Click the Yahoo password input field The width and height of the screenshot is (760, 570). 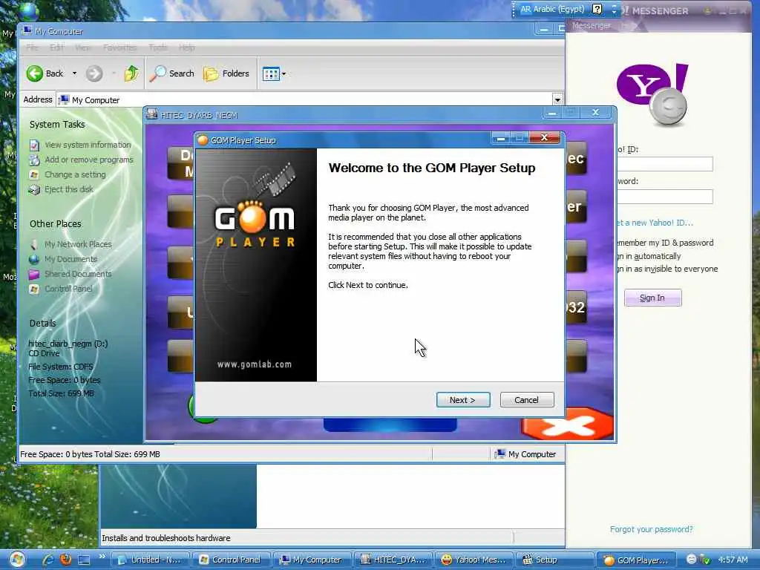[x=664, y=196]
